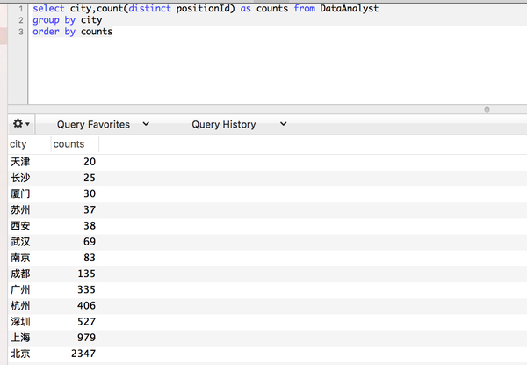
Task: Click line number 2 in the editor gutter
Action: click(x=19, y=20)
